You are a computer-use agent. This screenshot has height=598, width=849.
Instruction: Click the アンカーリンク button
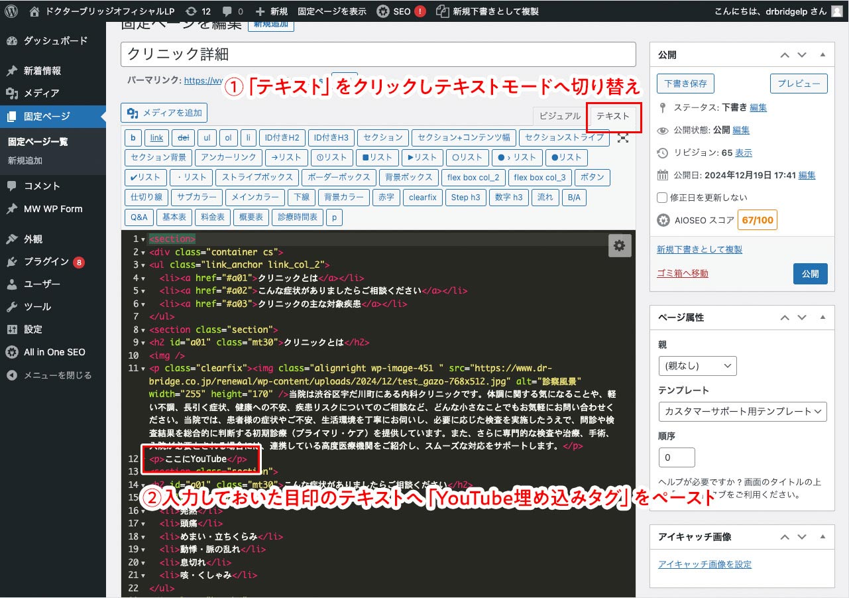pos(229,158)
